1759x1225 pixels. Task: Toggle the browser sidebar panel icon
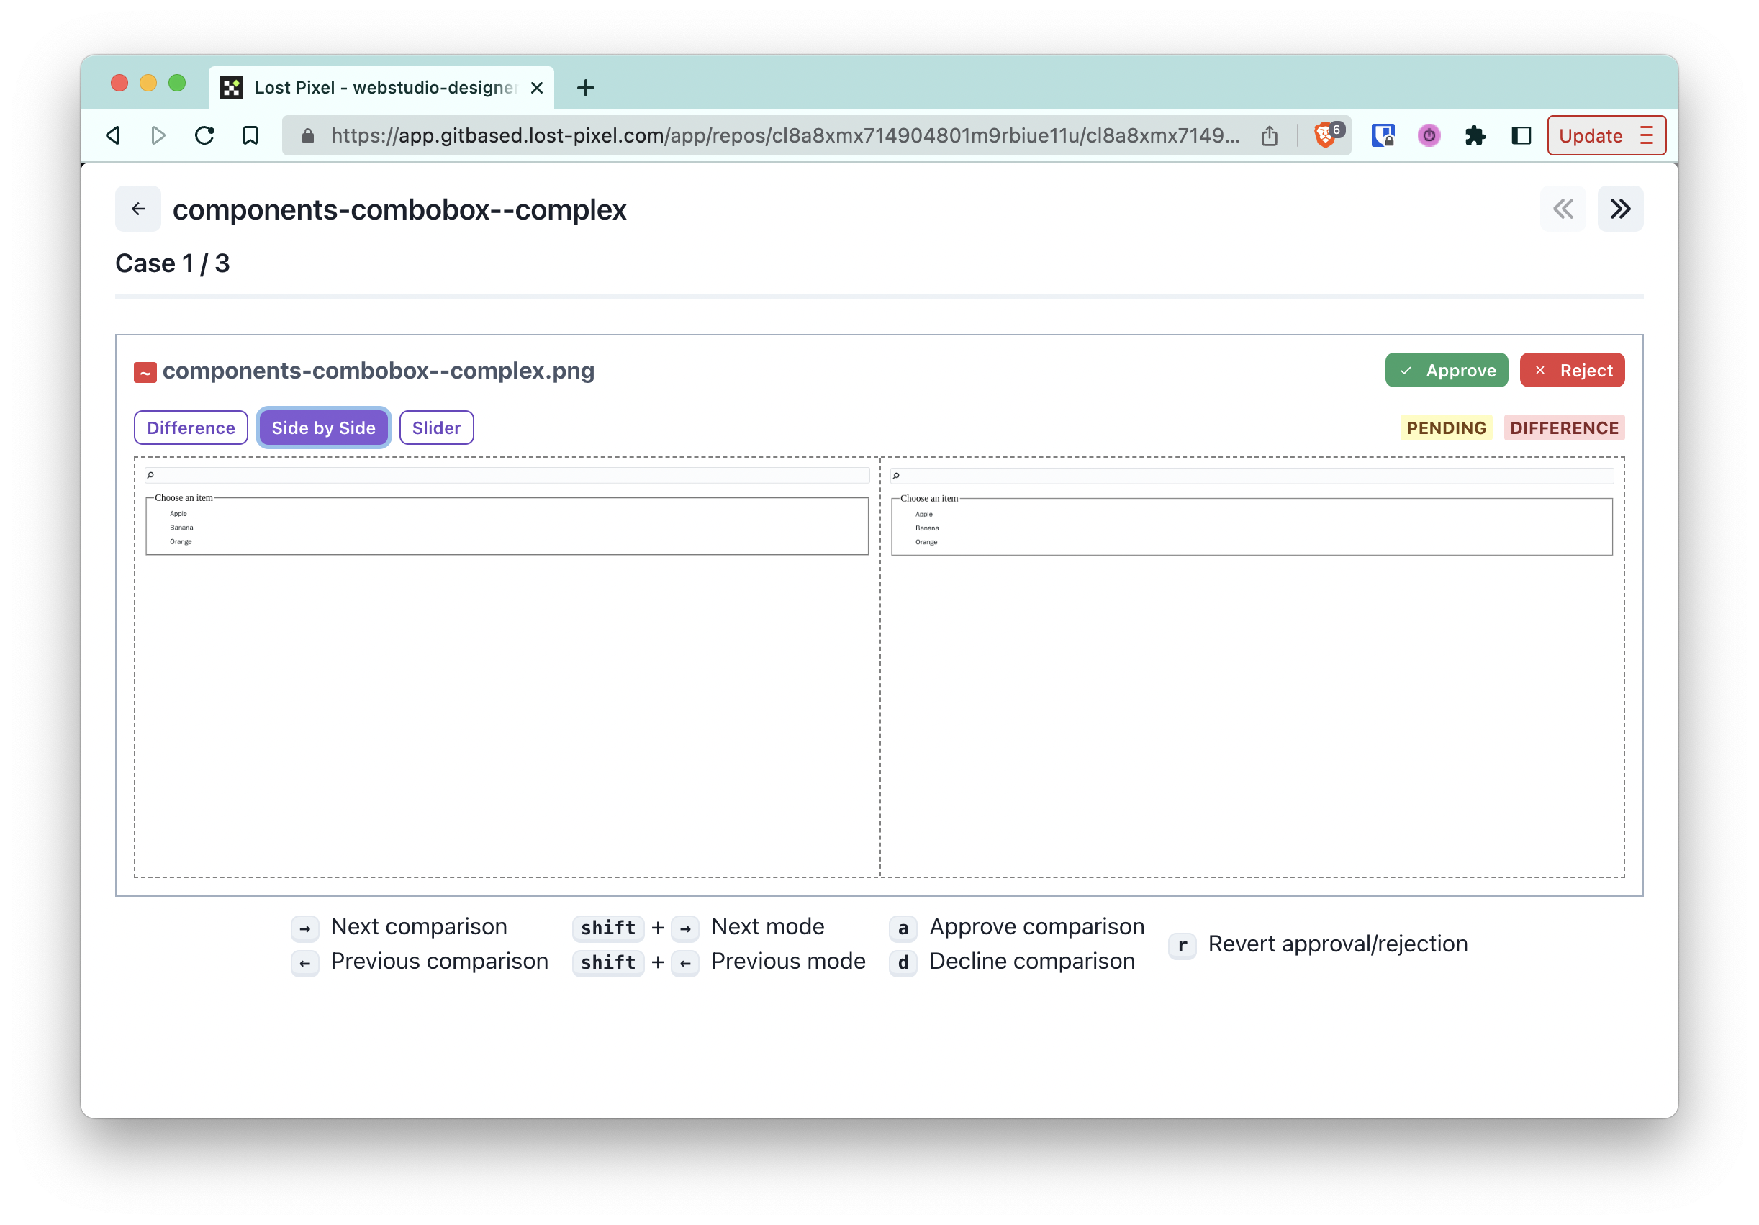pos(1521,135)
